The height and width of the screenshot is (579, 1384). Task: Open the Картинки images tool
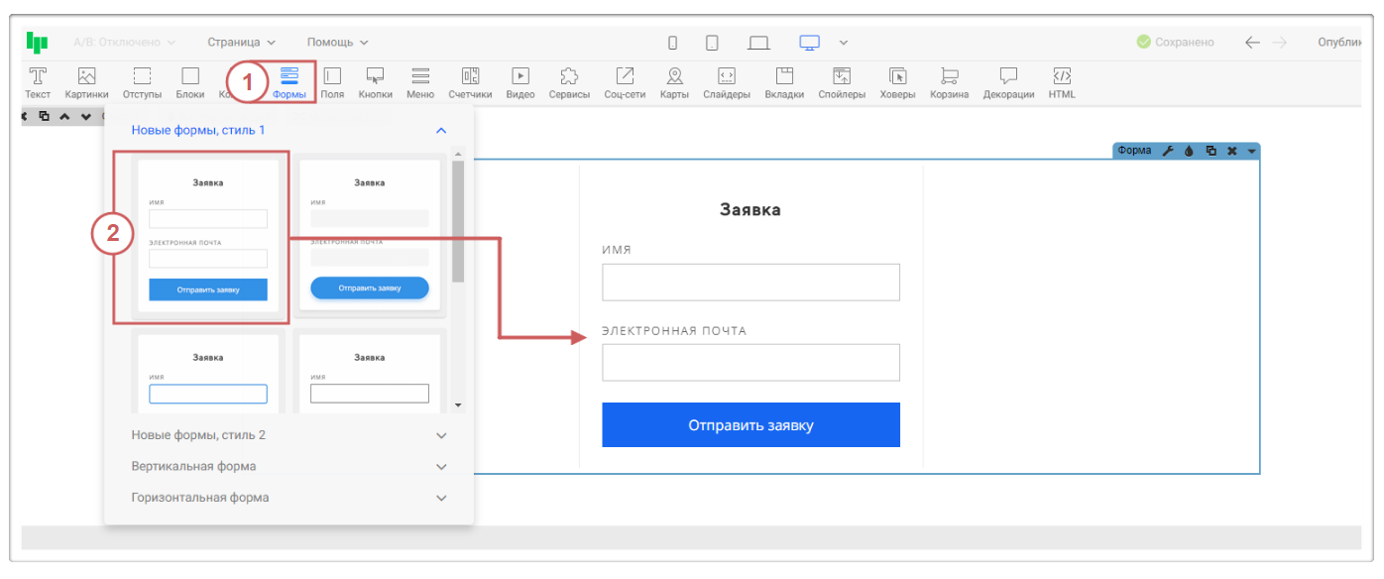coord(86,76)
